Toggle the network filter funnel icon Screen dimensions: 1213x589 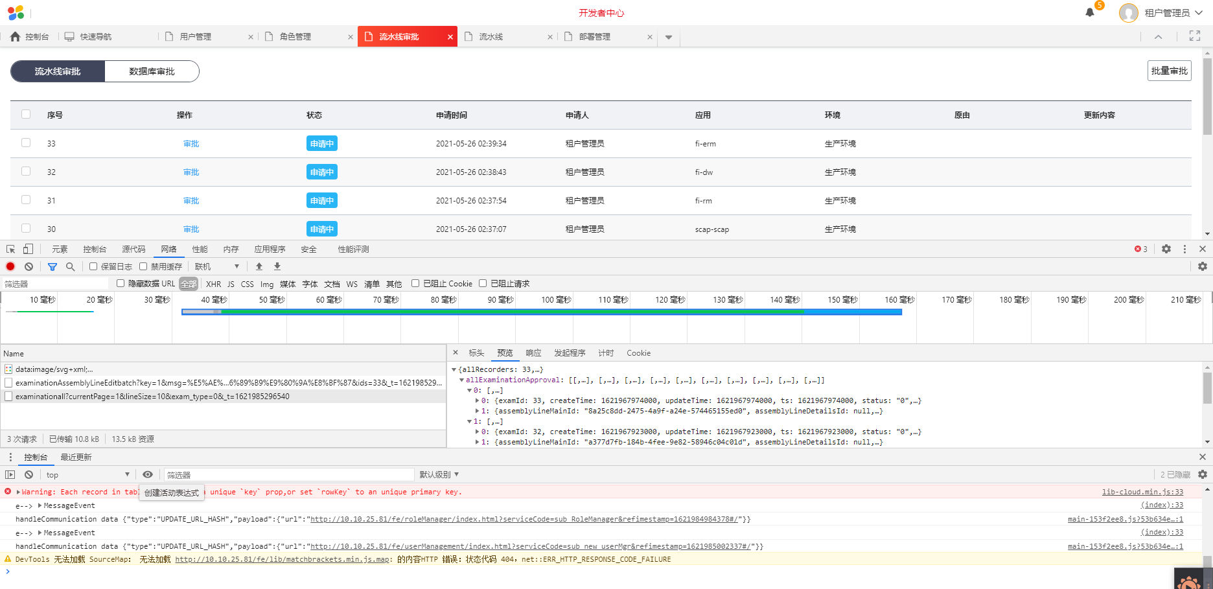tap(52, 266)
